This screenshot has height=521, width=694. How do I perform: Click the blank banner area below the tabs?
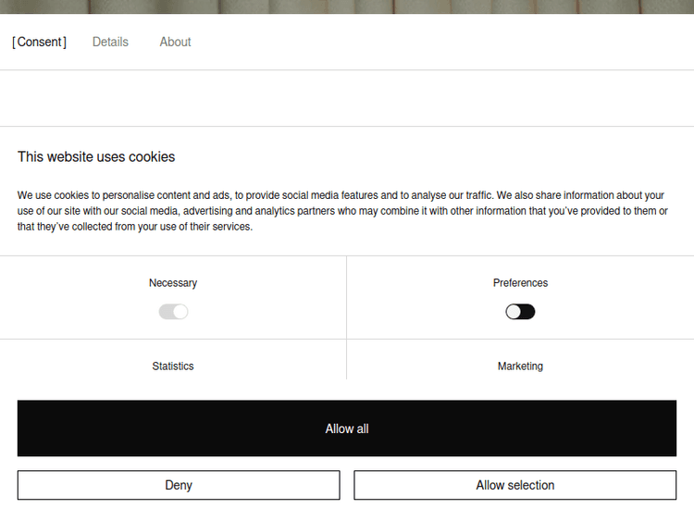click(347, 98)
